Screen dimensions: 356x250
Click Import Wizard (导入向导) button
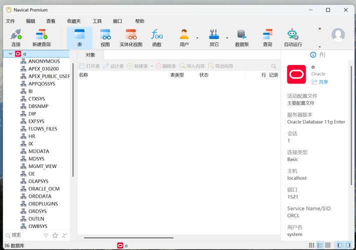pyautogui.click(x=192, y=66)
